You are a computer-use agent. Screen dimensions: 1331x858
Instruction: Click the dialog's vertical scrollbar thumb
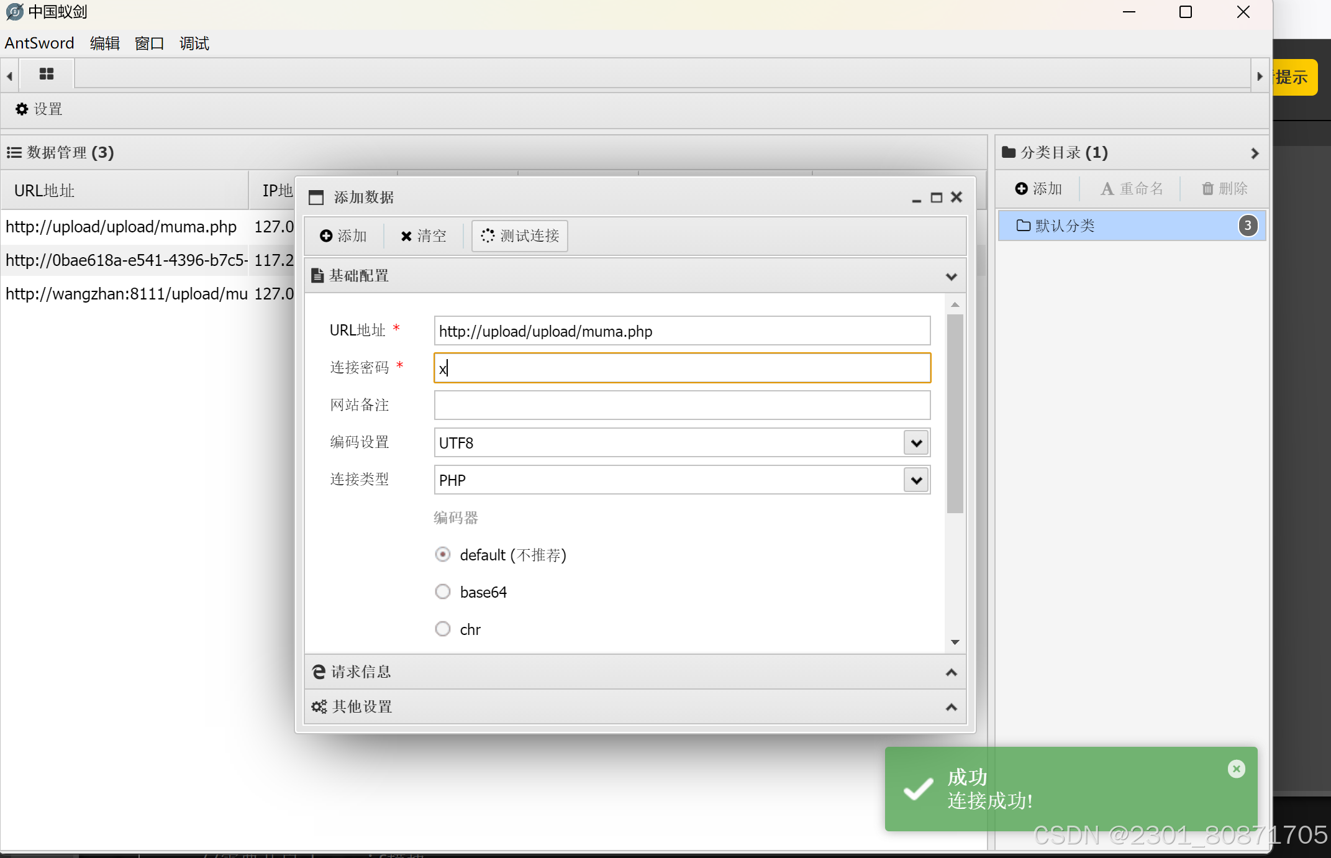(x=955, y=413)
